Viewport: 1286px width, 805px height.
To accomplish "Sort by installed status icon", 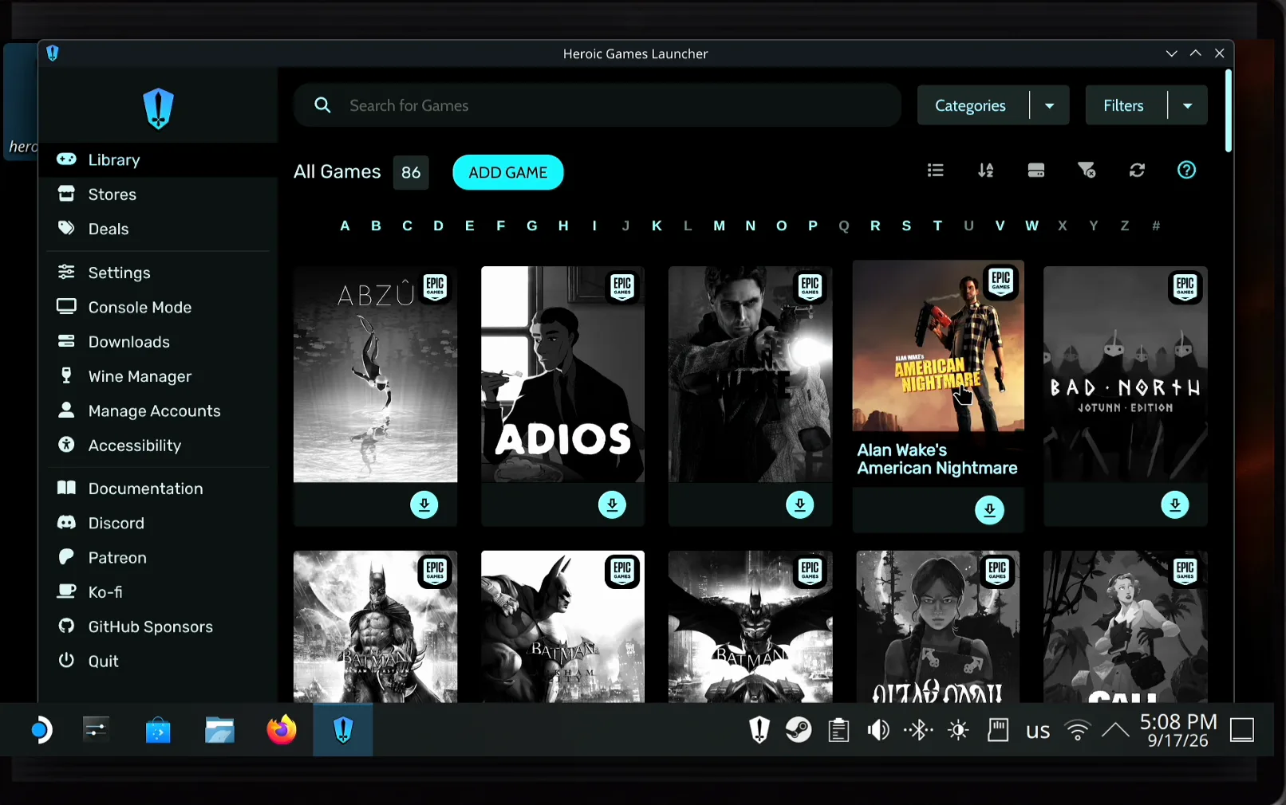I will click(1036, 171).
